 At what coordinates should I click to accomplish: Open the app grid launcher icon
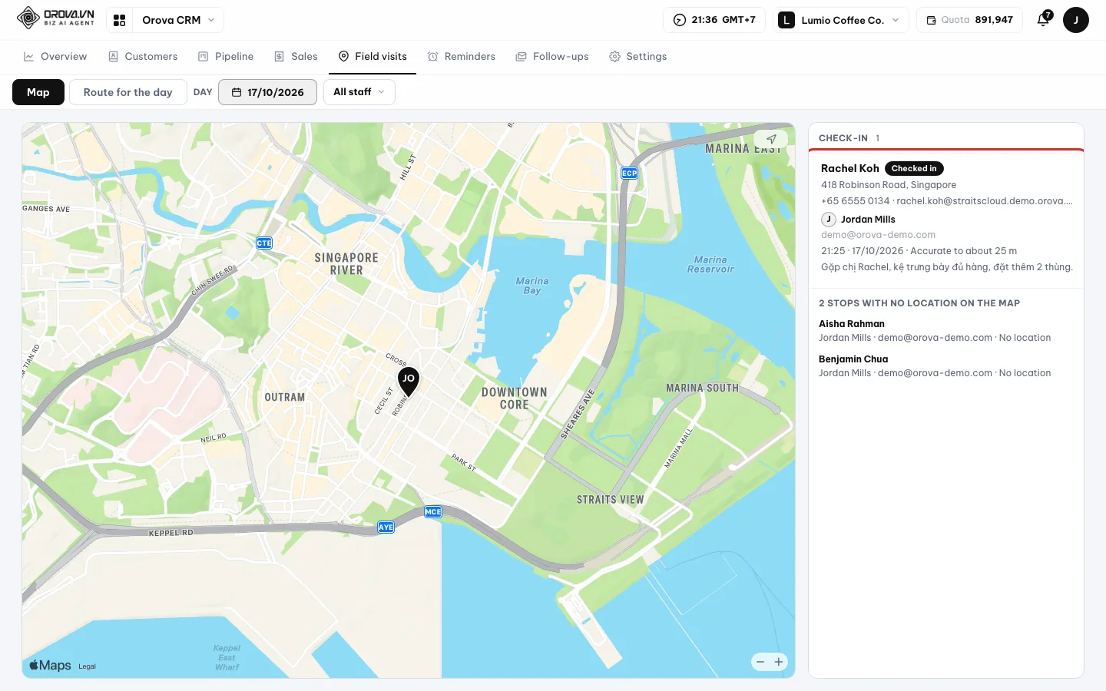(119, 20)
